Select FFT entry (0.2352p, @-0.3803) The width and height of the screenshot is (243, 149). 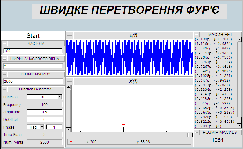215,108
